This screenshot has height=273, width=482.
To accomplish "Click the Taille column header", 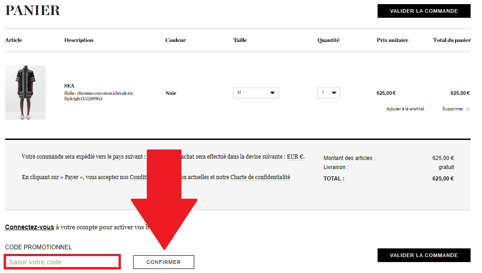I will point(240,40).
